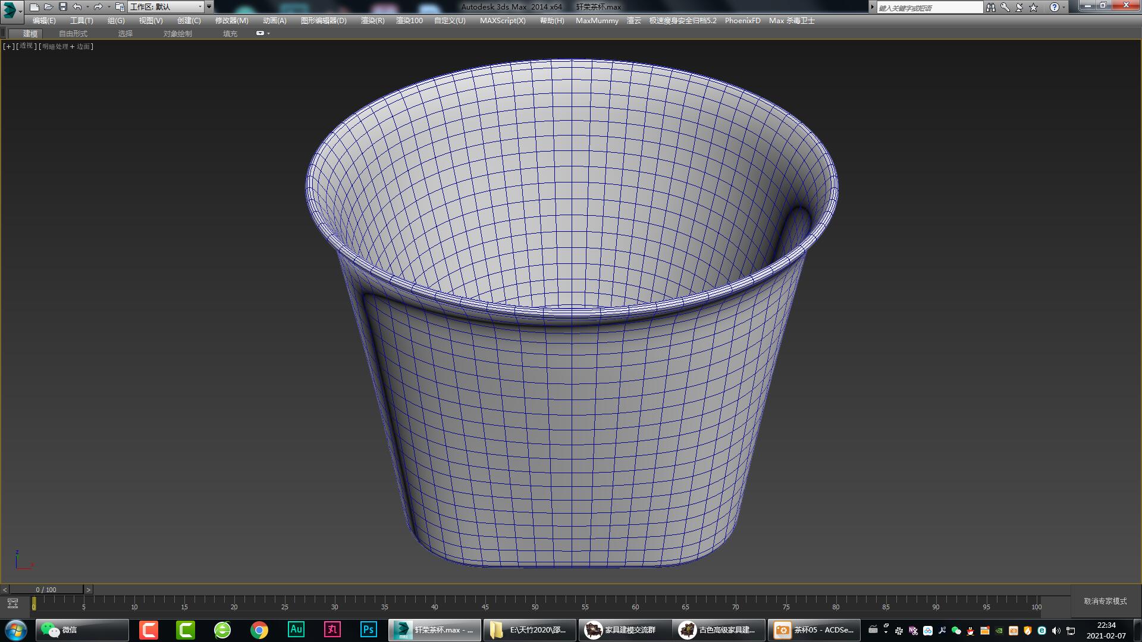1142x642 pixels.
Task: Open the Mini Curve Editor icon beside the timeline
Action: pyautogui.click(x=13, y=603)
